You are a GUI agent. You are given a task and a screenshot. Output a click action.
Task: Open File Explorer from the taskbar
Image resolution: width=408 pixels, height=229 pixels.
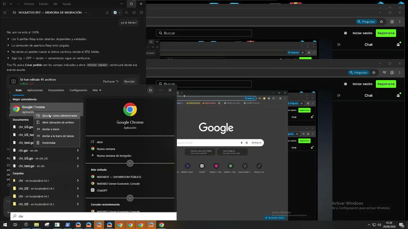[x=36, y=225]
